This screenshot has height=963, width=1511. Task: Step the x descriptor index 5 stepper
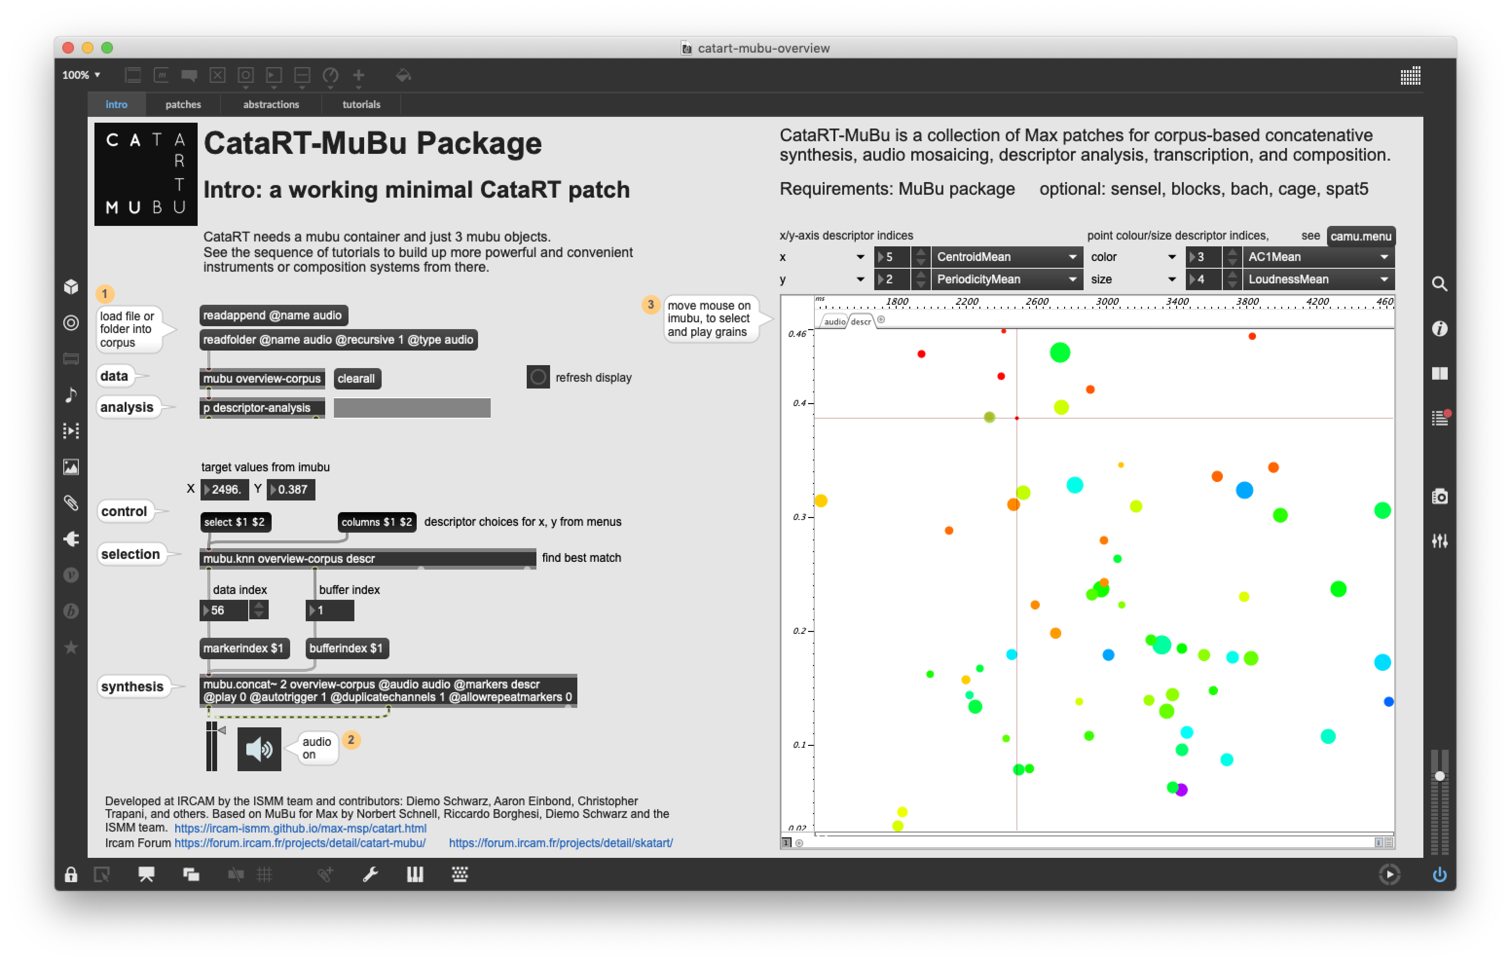point(921,257)
